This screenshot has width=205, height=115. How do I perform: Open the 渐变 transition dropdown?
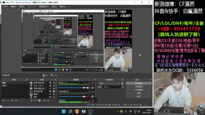coord(109,83)
